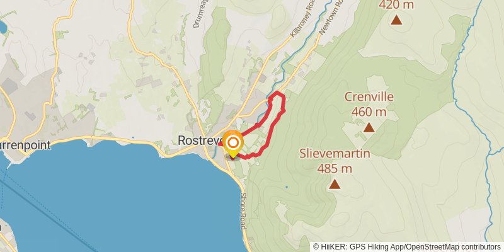Click the Drumreagh road label
Viewport: 504px width, 252px height.
pos(200,14)
